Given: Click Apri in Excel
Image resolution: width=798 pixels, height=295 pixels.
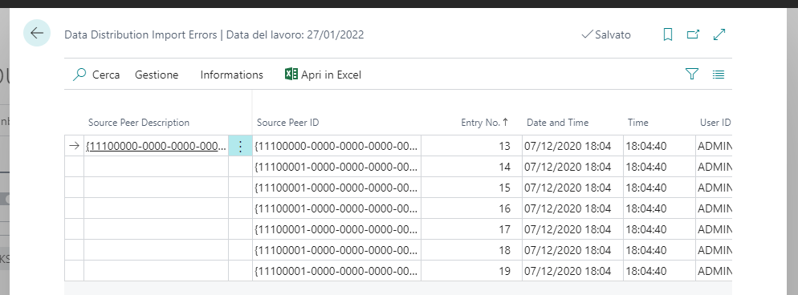Looking at the screenshot, I should click(324, 75).
